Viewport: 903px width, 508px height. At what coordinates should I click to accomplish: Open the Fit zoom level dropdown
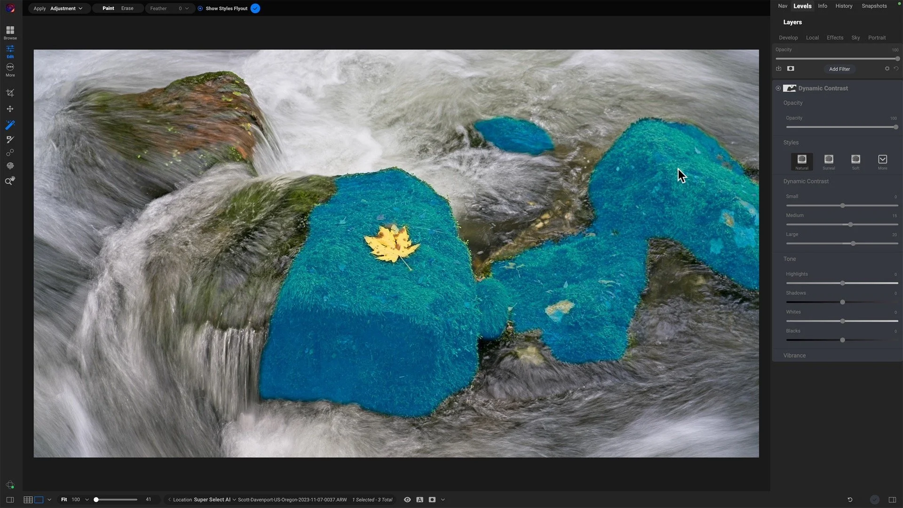point(87,500)
